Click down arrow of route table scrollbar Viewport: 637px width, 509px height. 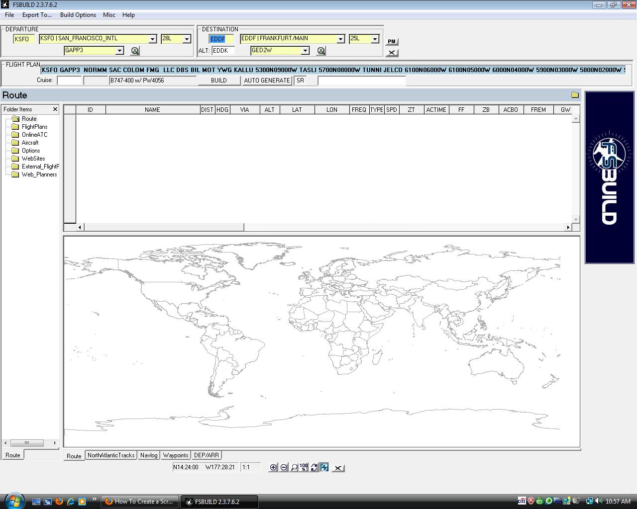click(576, 219)
